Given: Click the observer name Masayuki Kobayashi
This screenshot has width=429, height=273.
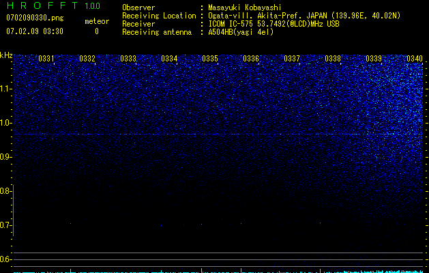Looking at the screenshot, I should (x=245, y=8).
